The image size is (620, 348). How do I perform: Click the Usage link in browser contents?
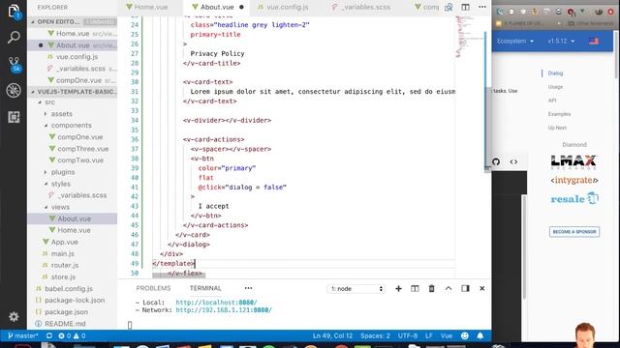tap(555, 87)
